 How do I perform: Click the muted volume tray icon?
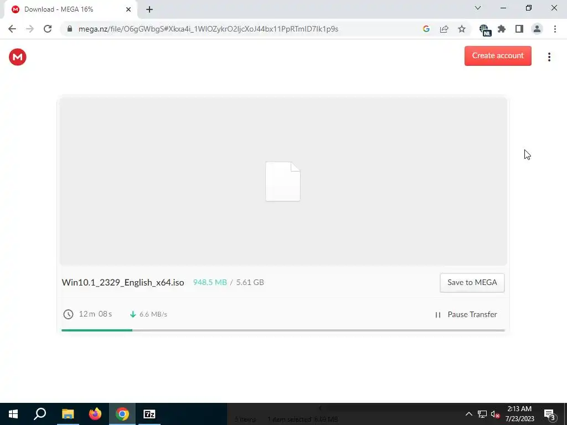[495, 414]
